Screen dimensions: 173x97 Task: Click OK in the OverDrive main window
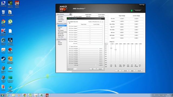118,71
